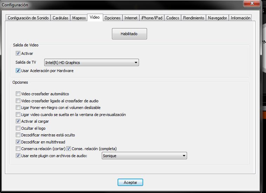Image resolution: width=266 pixels, height=193 pixels.
Task: Enable Video crossfader automático
Action: tap(18, 94)
